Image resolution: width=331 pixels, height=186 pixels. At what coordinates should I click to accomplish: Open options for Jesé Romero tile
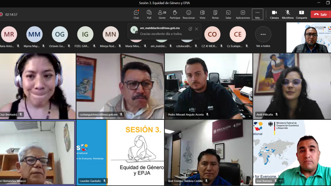(x=281, y=181)
